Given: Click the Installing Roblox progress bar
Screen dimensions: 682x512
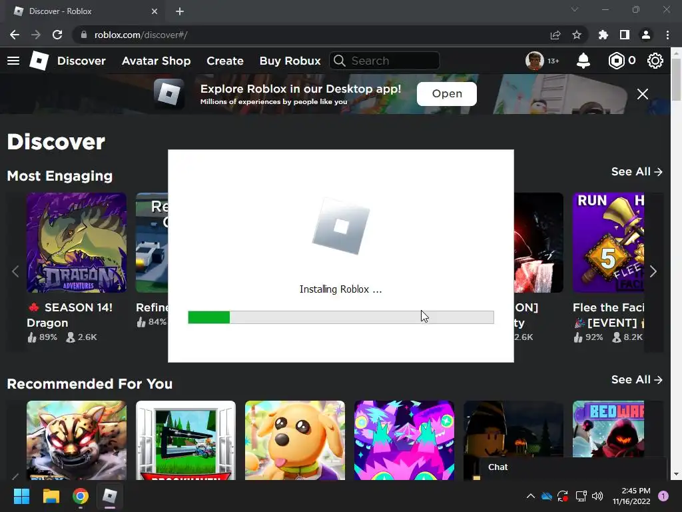Looking at the screenshot, I should click(x=340, y=317).
